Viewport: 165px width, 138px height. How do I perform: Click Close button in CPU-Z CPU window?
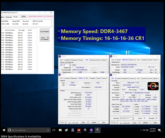pyautogui.click(x=155, y=122)
